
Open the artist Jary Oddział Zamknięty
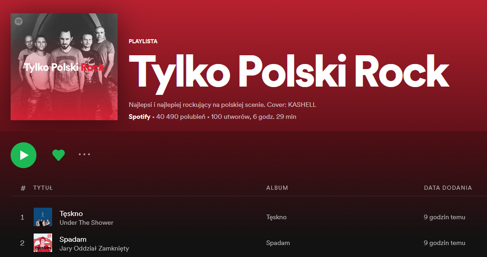(x=94, y=248)
